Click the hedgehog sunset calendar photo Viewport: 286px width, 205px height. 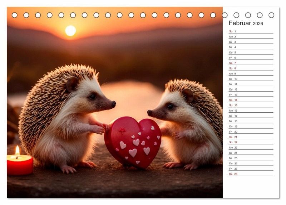[115, 102]
